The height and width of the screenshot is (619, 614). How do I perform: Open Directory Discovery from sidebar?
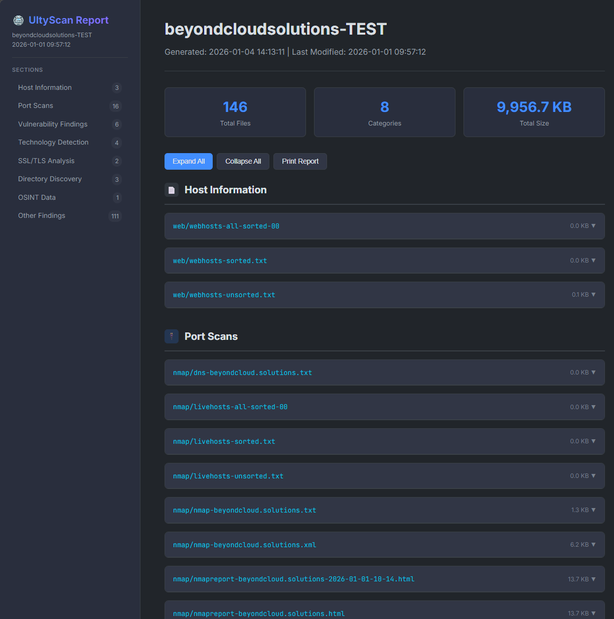pyautogui.click(x=50, y=179)
